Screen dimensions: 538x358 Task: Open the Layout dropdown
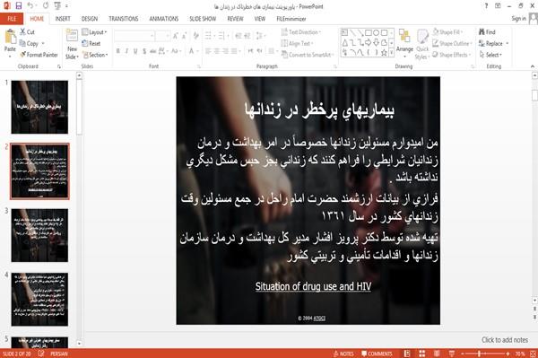click(x=95, y=32)
